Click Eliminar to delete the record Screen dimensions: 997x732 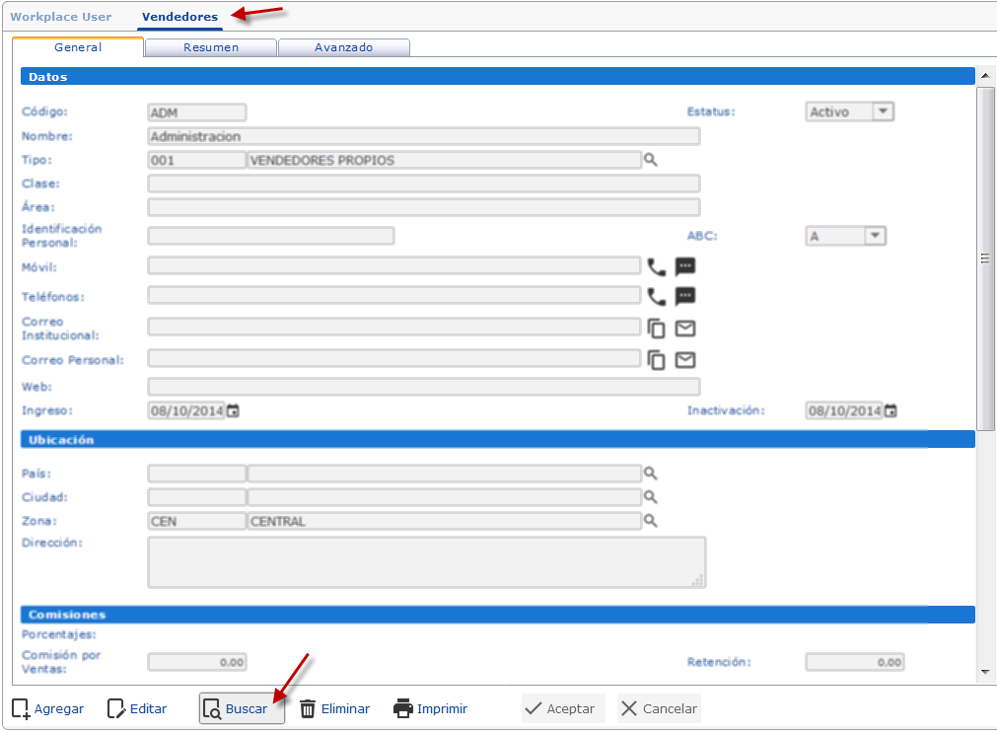(x=334, y=708)
